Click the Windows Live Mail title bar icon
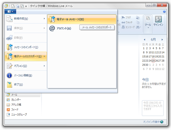The height and width of the screenshot is (130, 171). 6,6
